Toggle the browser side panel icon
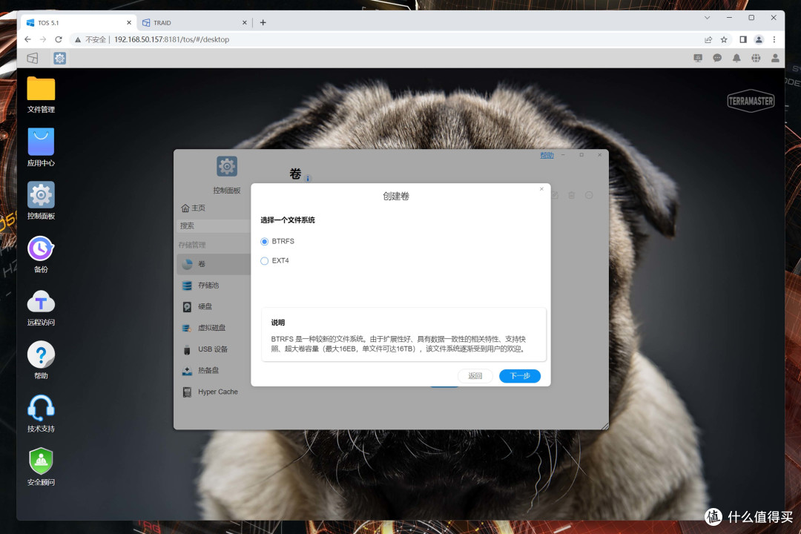Image resolution: width=801 pixels, height=534 pixels. click(x=743, y=39)
